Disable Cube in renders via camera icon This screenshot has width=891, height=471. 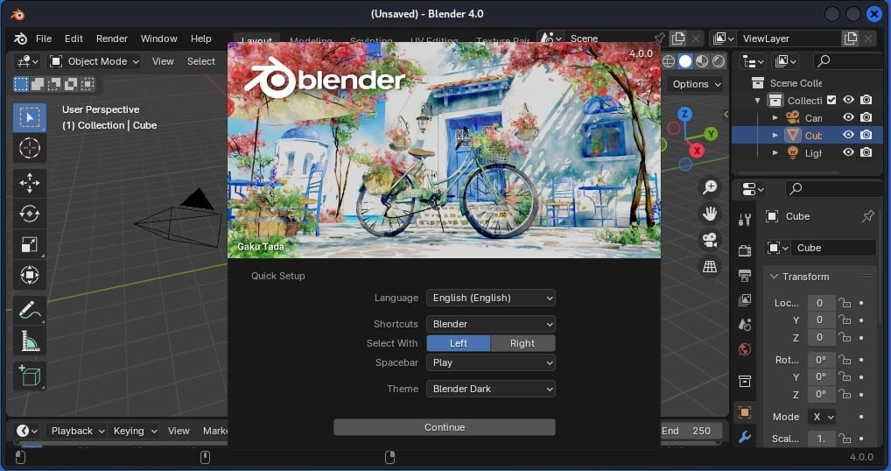(866, 135)
